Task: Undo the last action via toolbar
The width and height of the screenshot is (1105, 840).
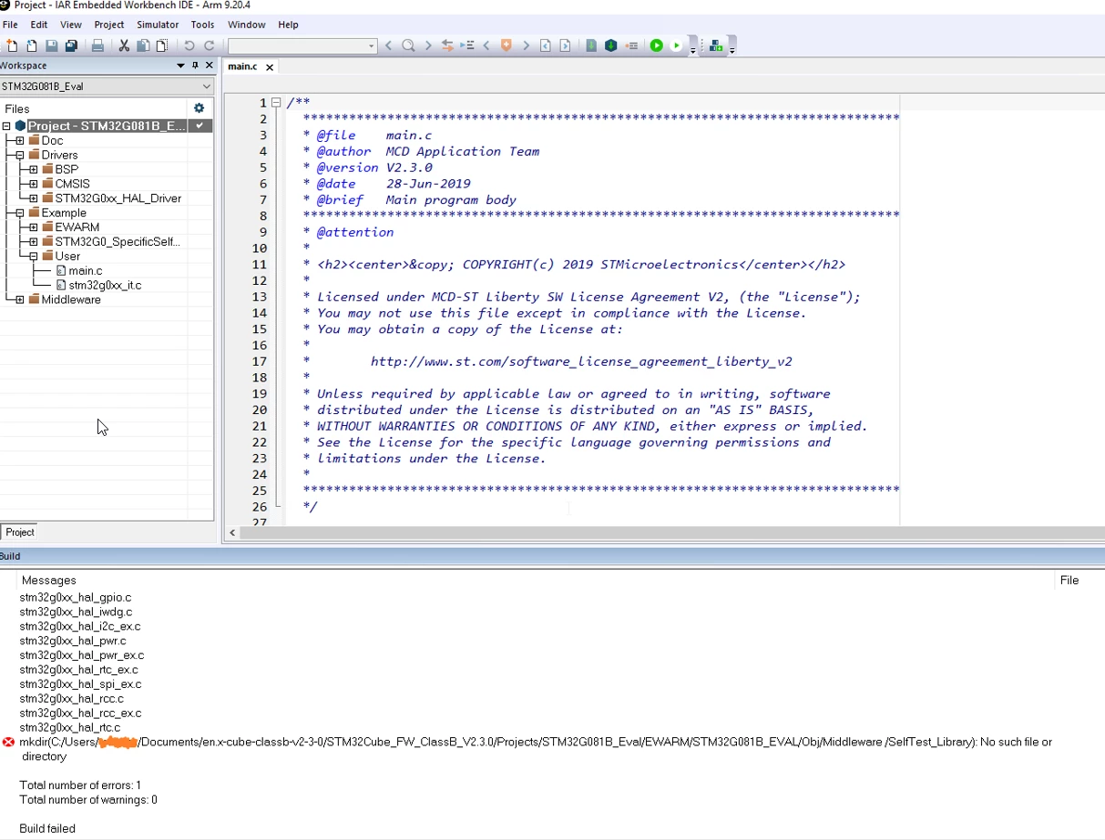Action: click(x=189, y=46)
